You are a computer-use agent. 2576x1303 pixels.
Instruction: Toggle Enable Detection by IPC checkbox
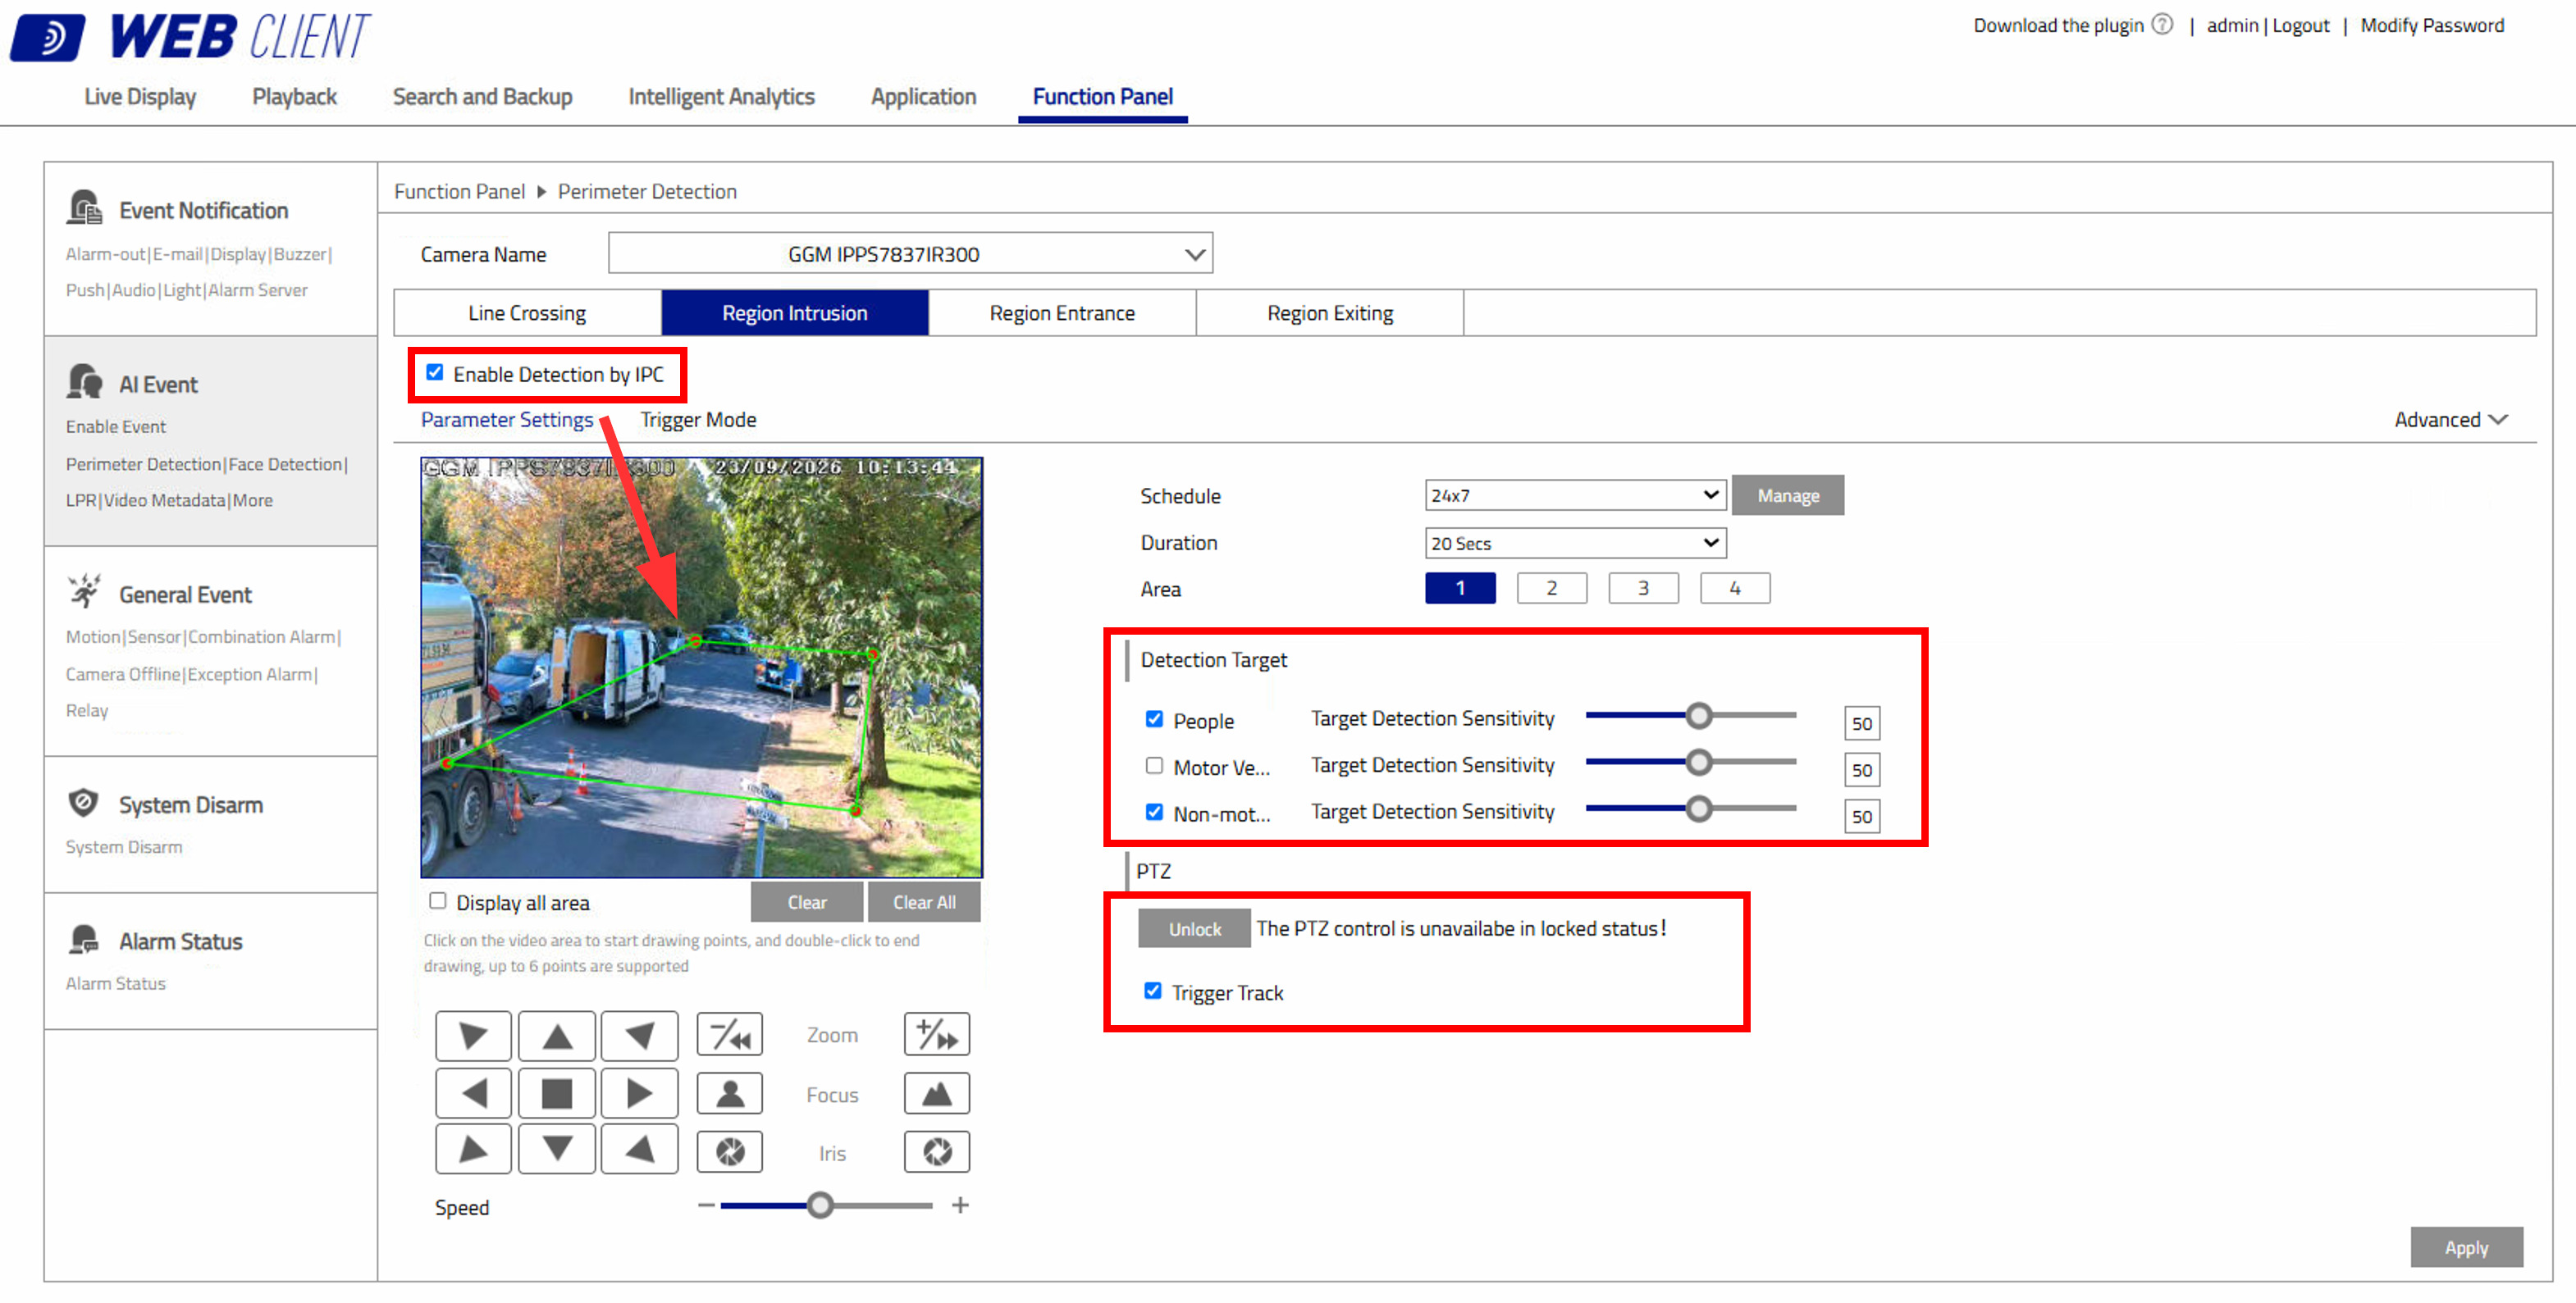[435, 373]
